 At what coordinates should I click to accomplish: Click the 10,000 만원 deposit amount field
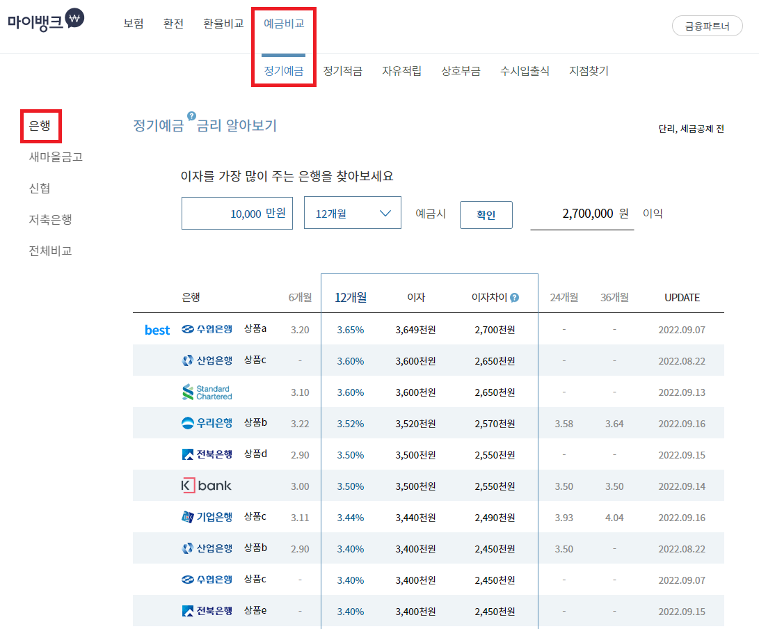tap(237, 213)
